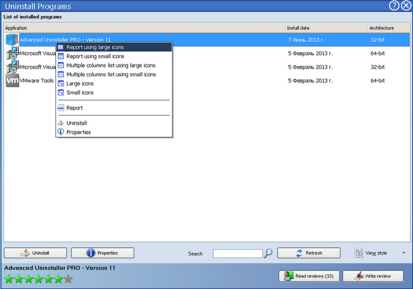Click 'View style' label text
This screenshot has height=289, width=413.
point(376,253)
